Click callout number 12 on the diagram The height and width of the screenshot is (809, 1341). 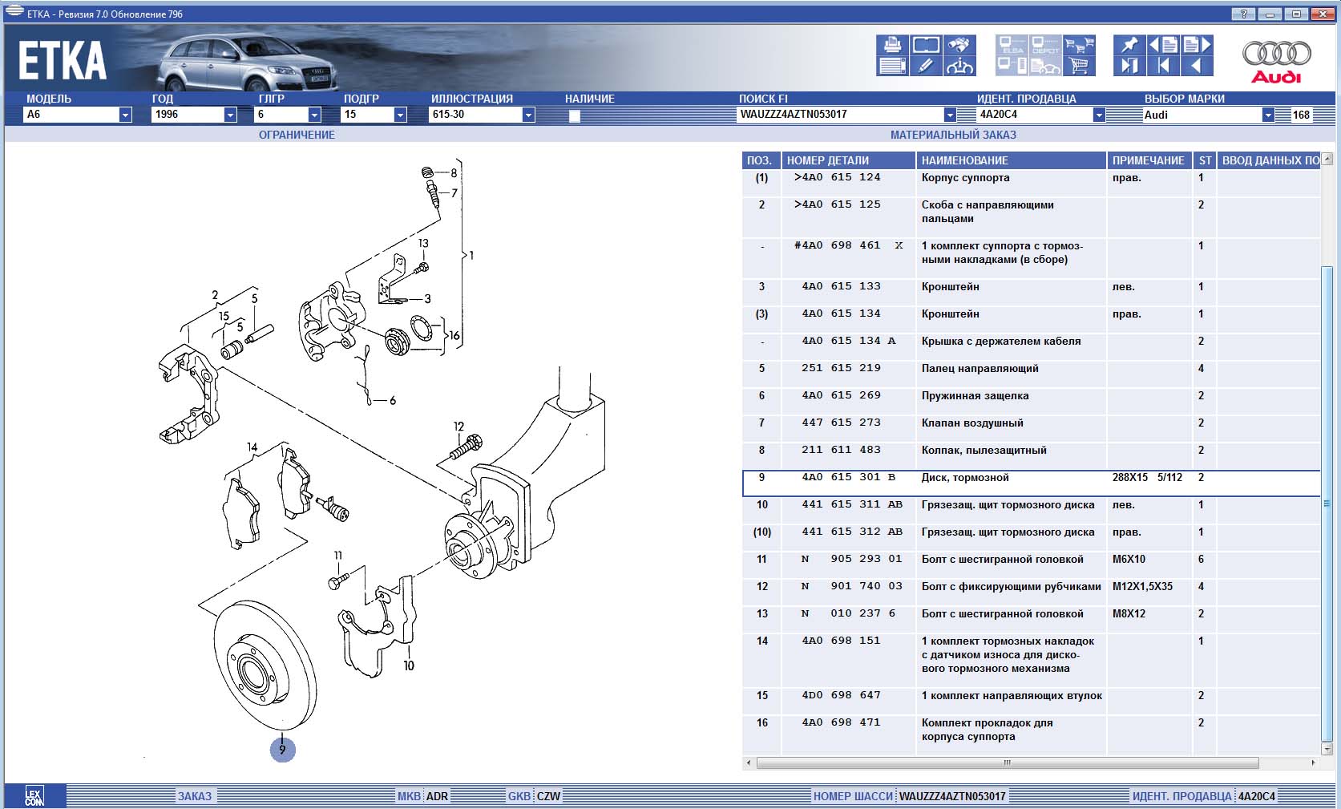pyautogui.click(x=458, y=427)
